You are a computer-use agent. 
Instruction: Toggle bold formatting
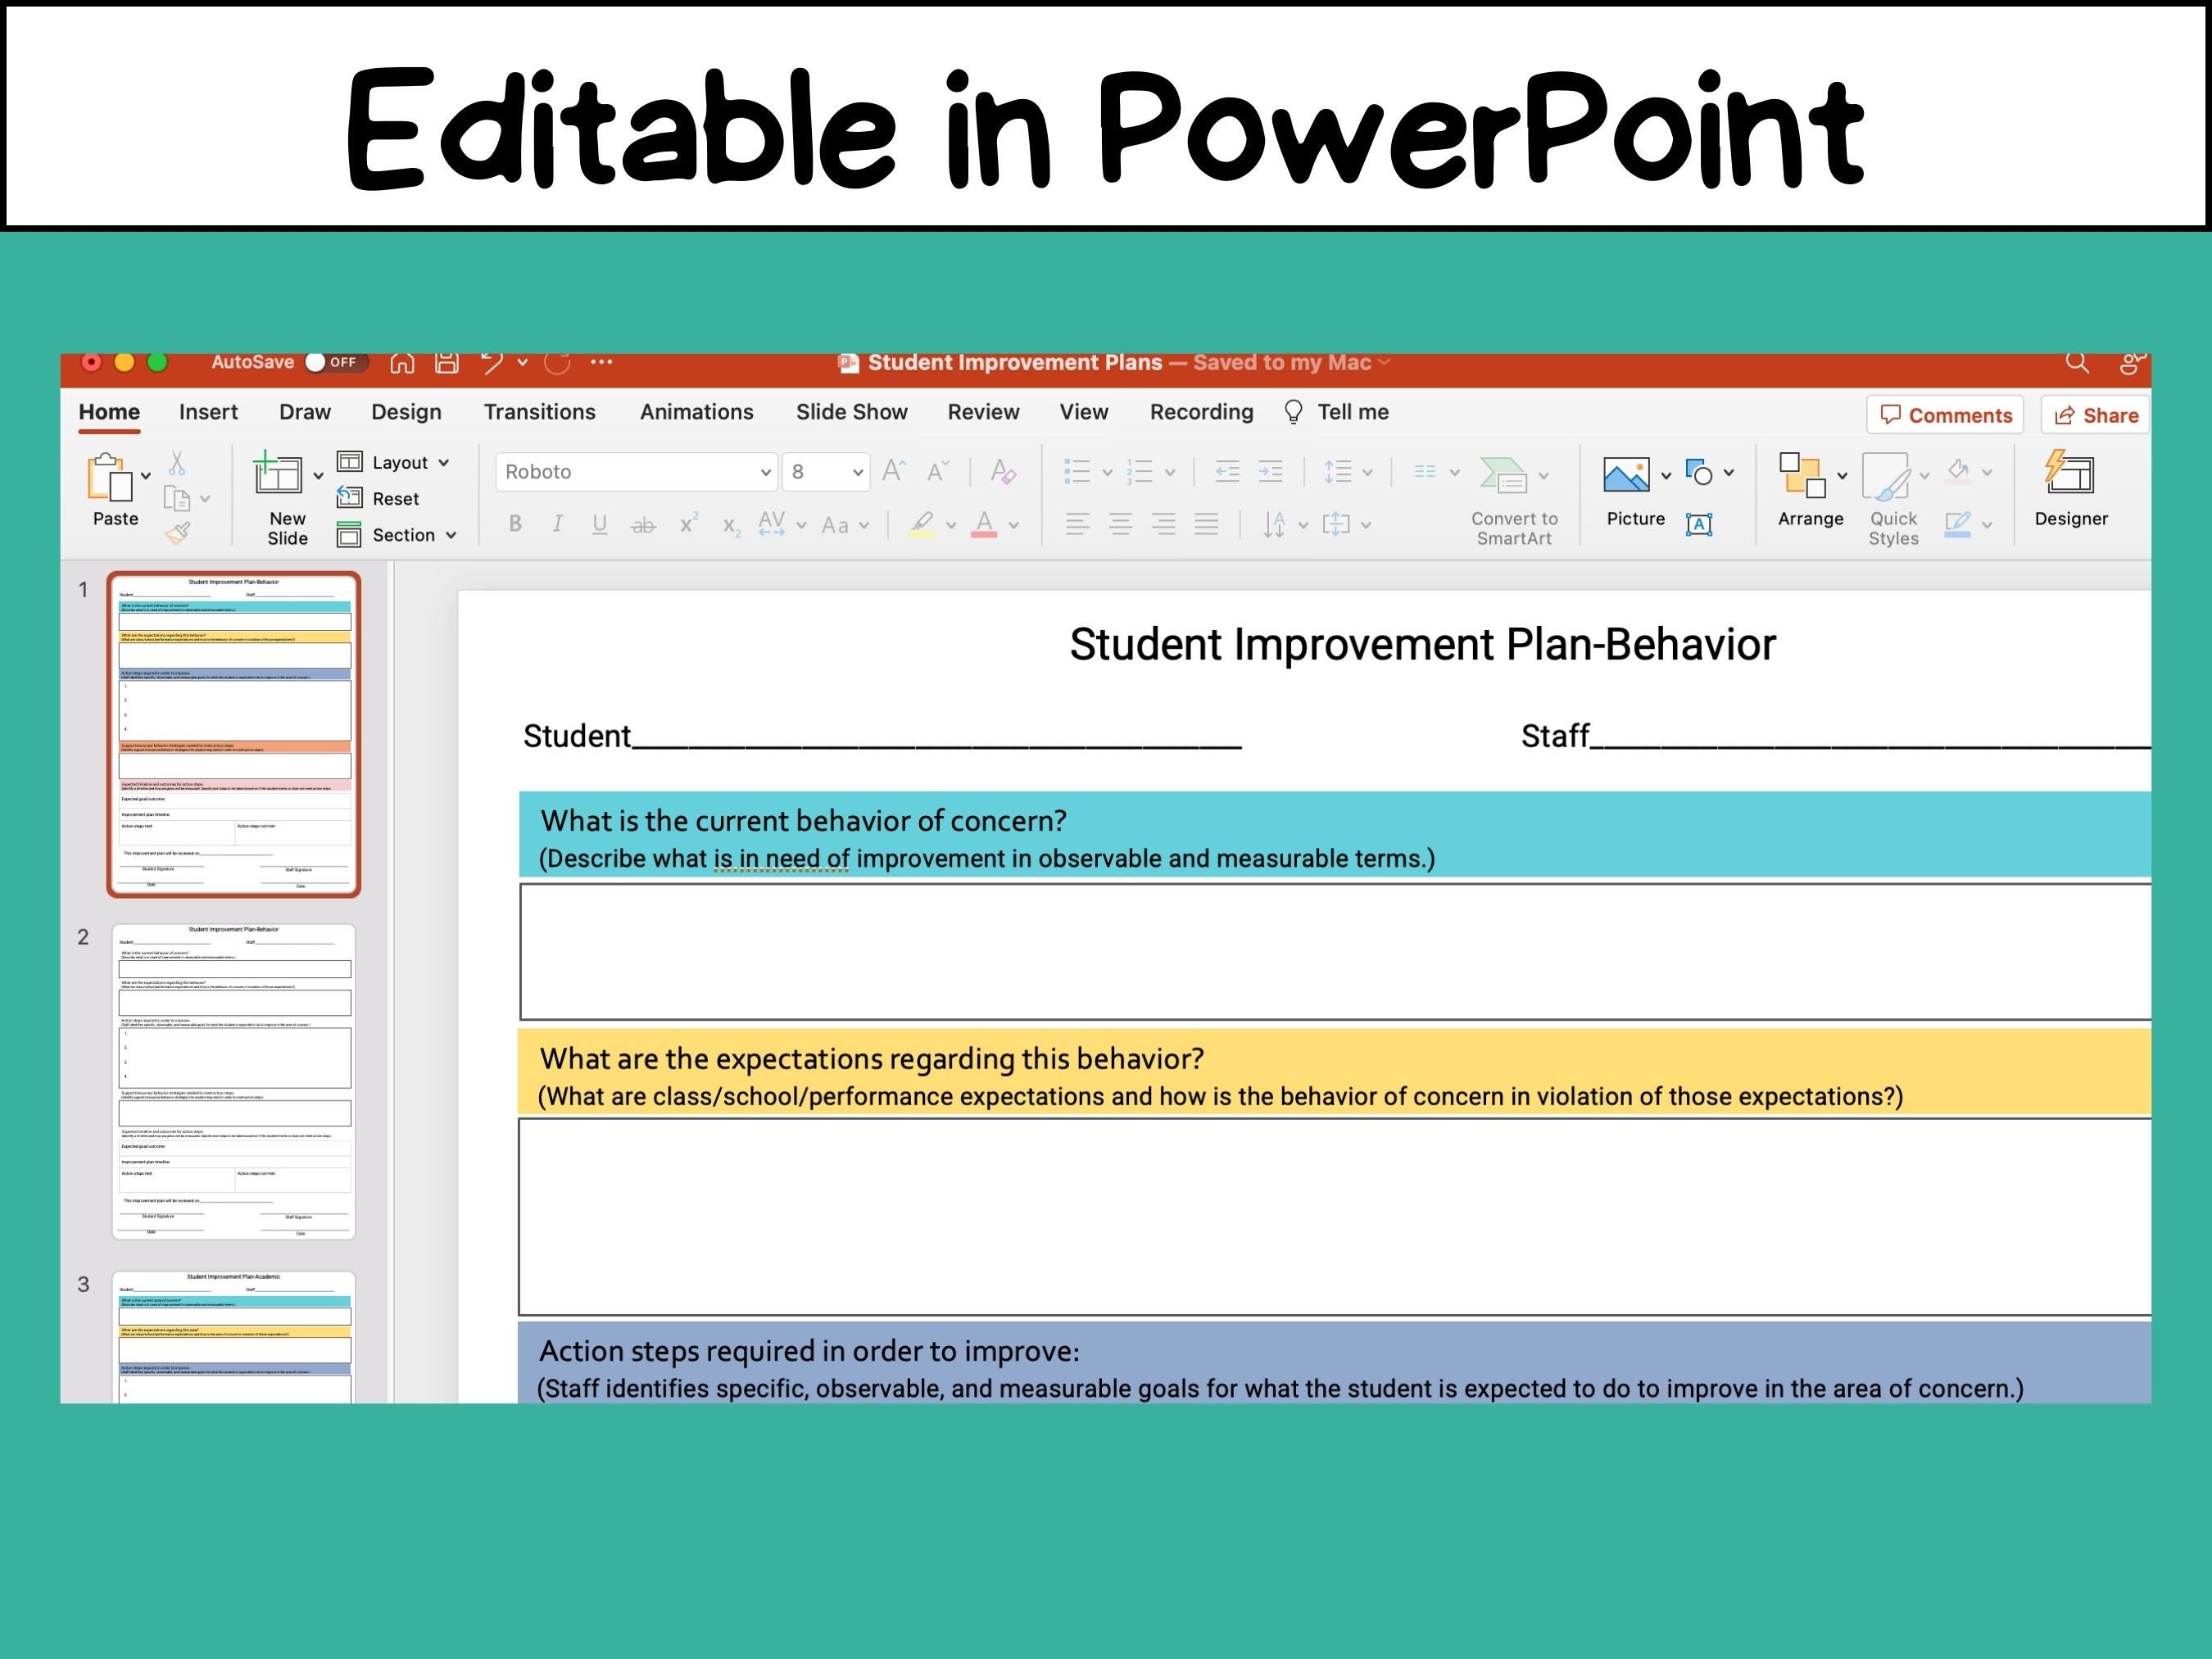pos(515,523)
